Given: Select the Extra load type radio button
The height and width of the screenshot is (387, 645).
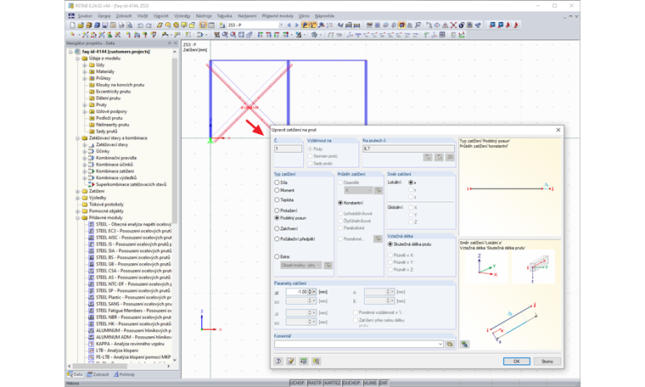Looking at the screenshot, I should [277, 256].
